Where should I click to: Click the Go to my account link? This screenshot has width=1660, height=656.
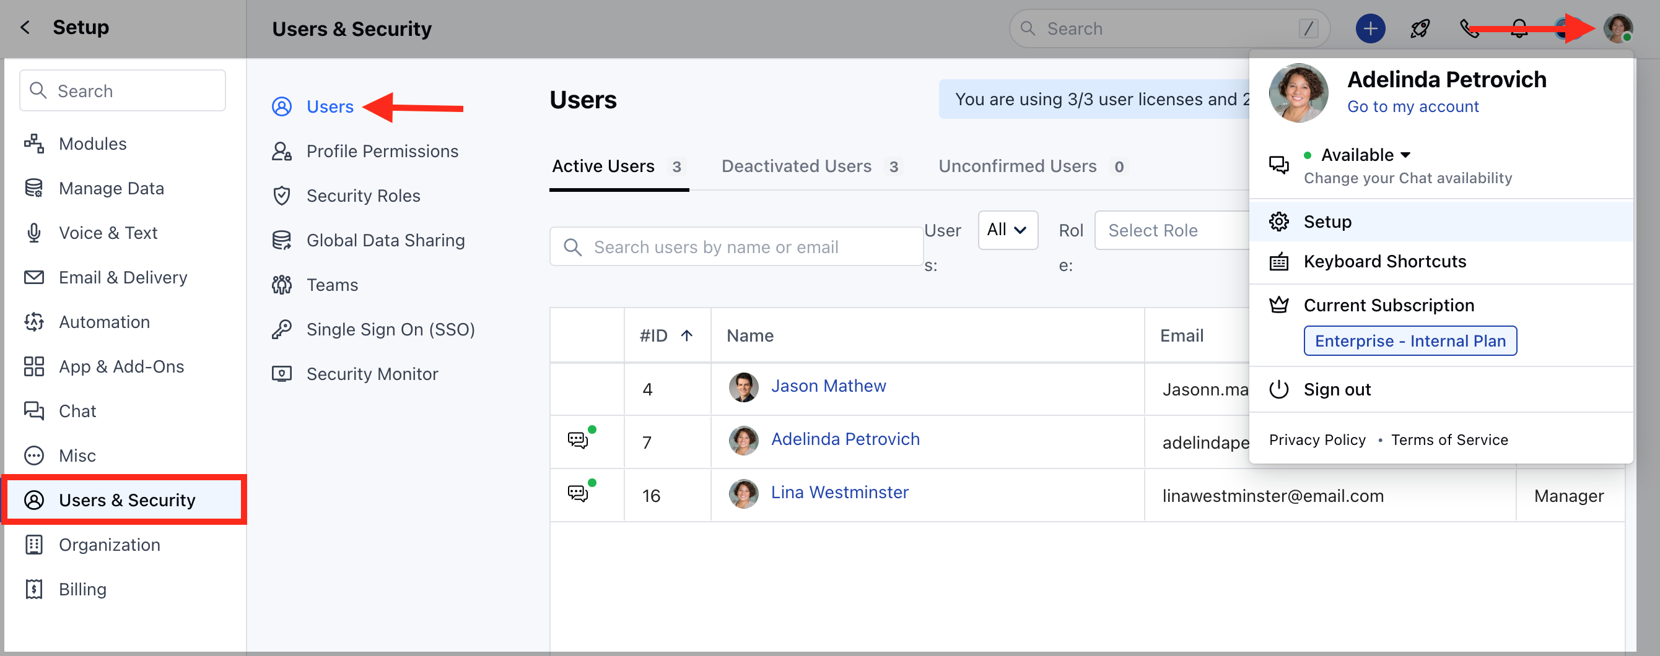(x=1412, y=107)
